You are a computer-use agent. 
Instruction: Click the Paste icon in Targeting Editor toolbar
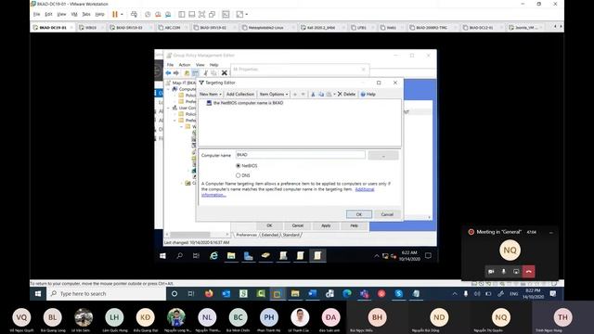(x=329, y=94)
